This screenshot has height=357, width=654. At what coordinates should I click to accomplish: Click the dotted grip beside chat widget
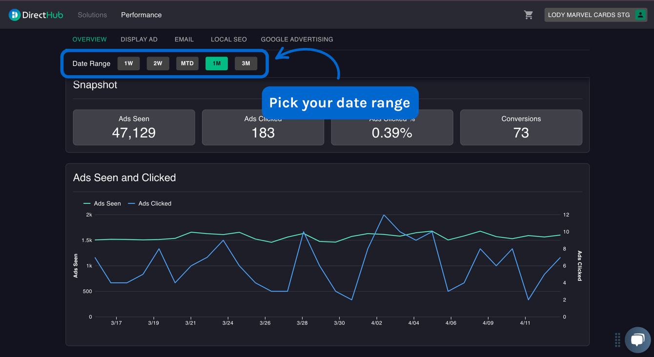617,339
